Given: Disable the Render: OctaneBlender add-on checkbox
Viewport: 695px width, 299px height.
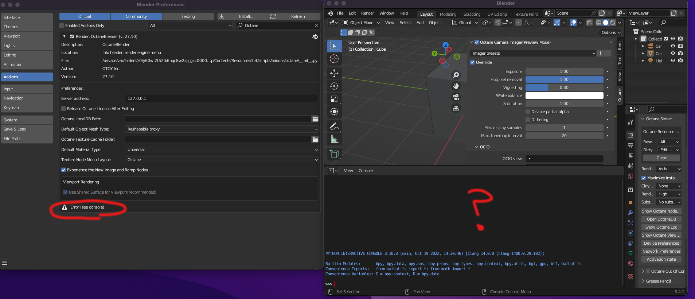Looking at the screenshot, I should 72,36.
